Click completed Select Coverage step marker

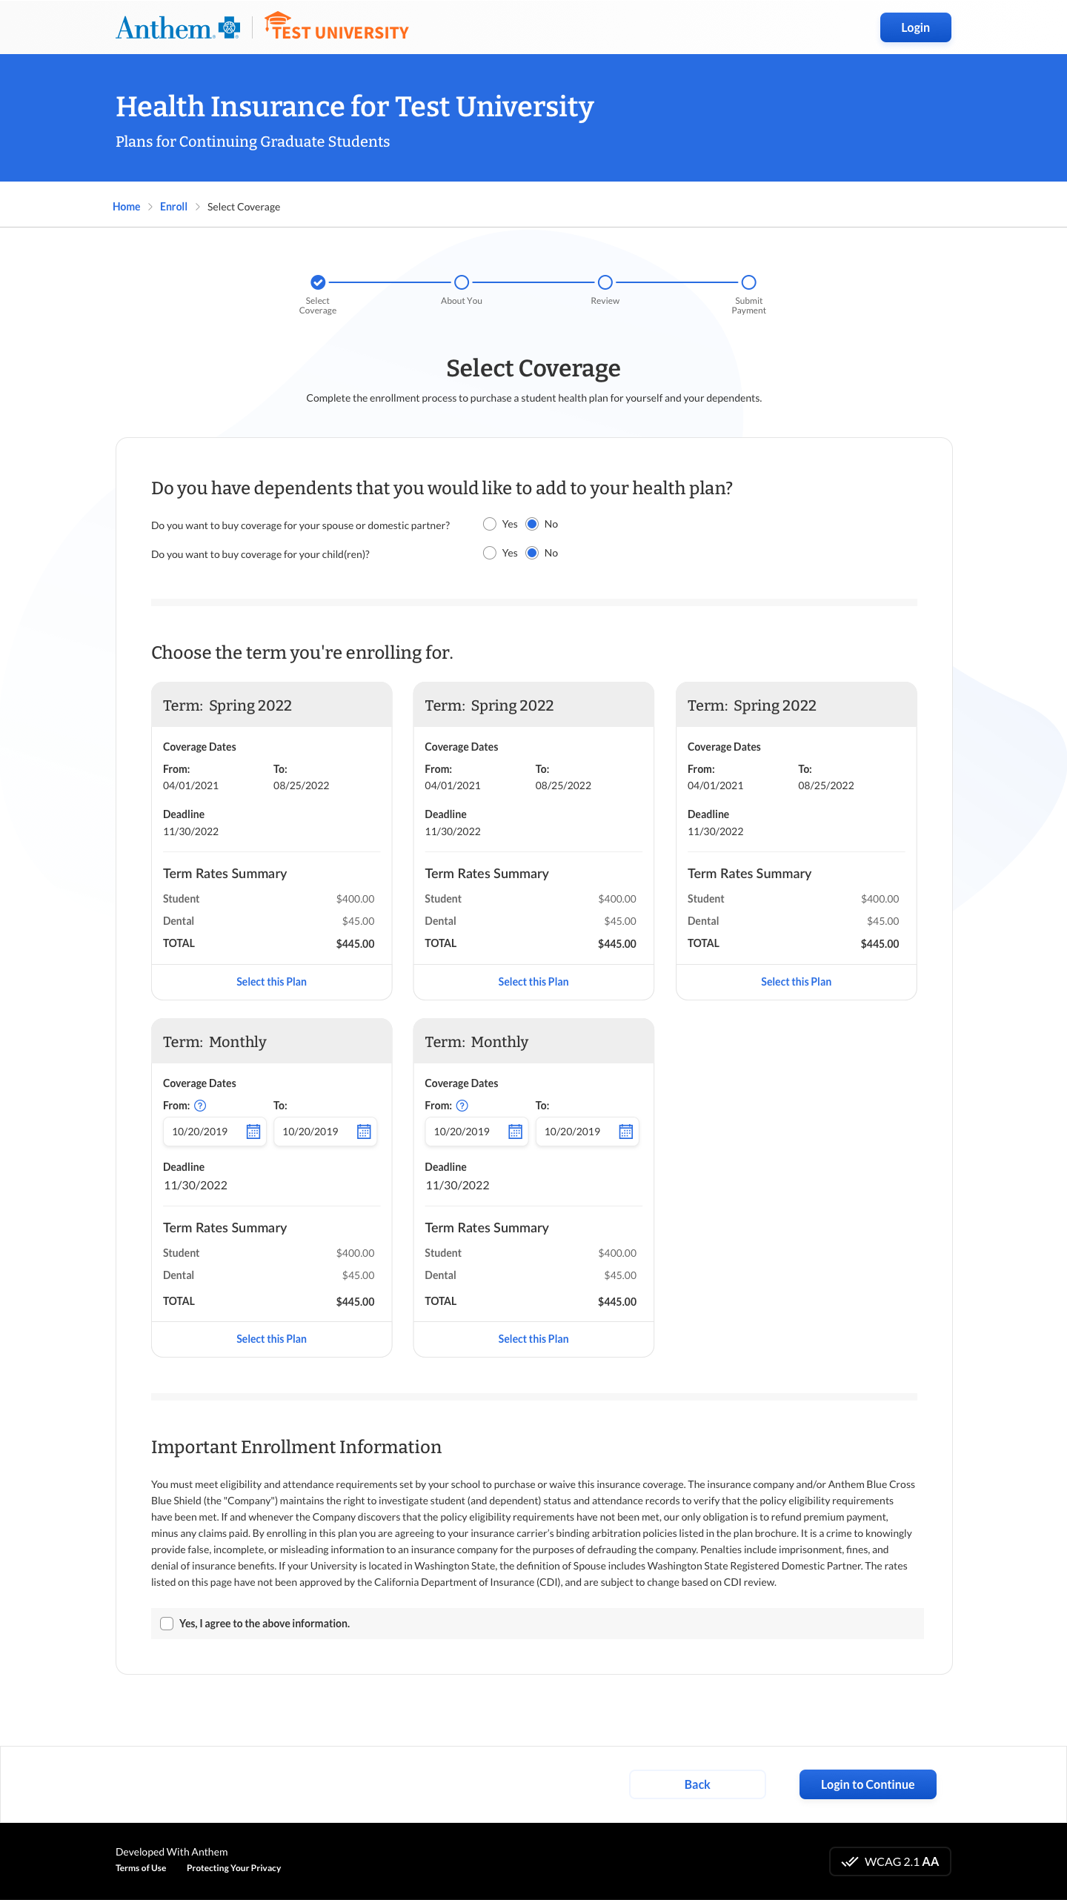pos(318,282)
